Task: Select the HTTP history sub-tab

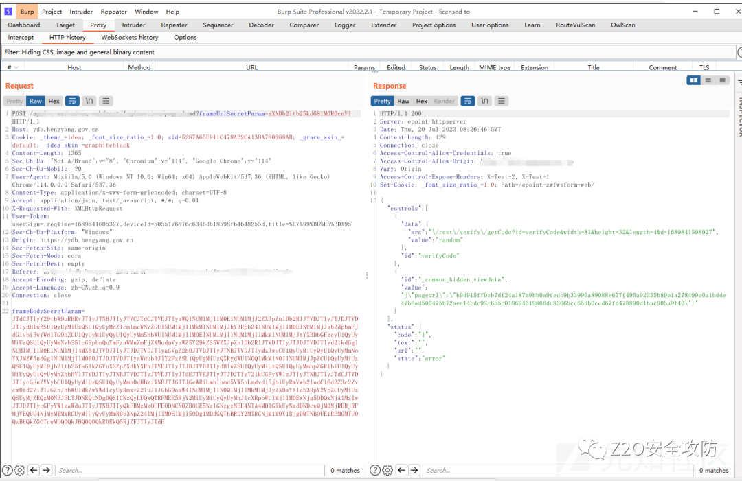Action: (67, 37)
